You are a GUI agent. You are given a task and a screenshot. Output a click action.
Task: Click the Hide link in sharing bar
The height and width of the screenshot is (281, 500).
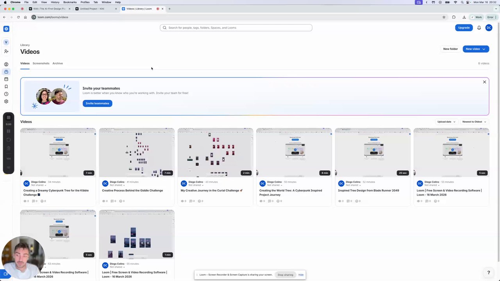click(301, 275)
